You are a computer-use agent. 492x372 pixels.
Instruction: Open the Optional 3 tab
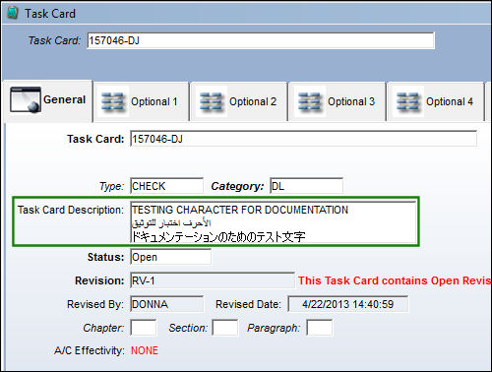[x=338, y=102]
